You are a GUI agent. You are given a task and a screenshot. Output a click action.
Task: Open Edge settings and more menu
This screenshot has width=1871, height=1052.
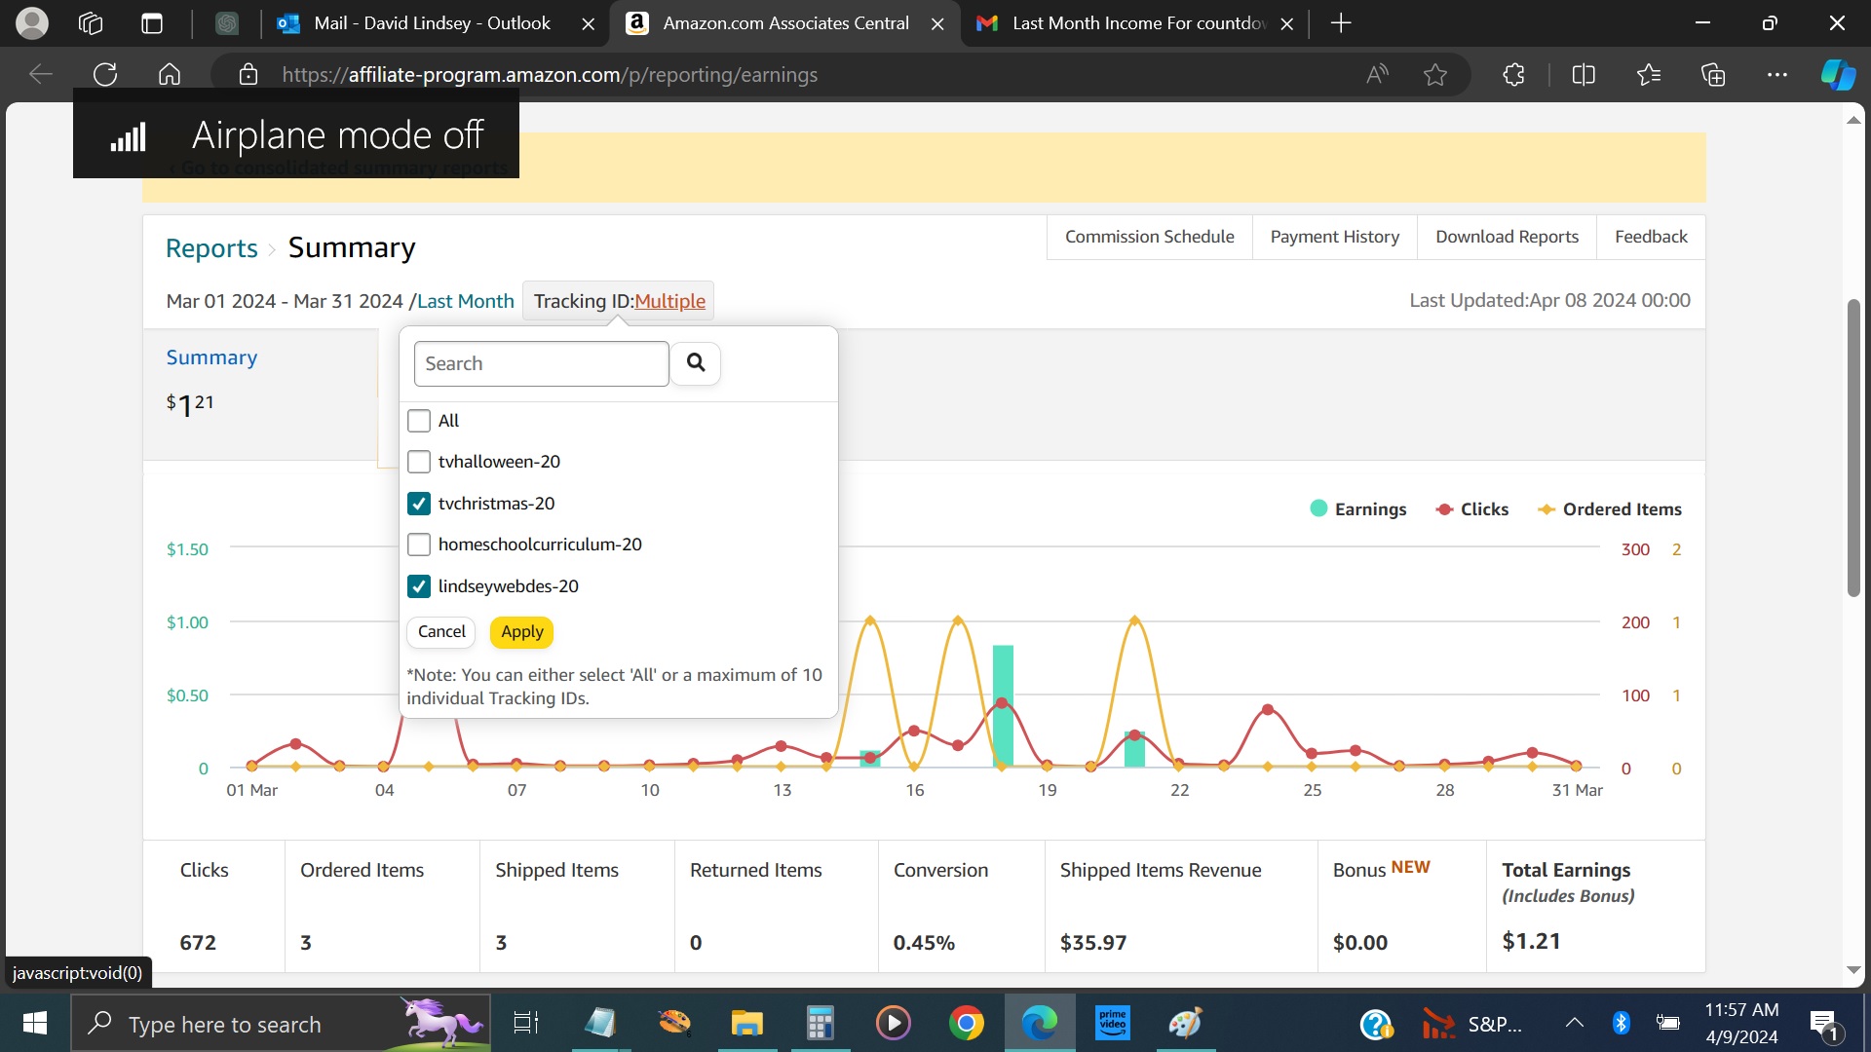pyautogui.click(x=1777, y=74)
